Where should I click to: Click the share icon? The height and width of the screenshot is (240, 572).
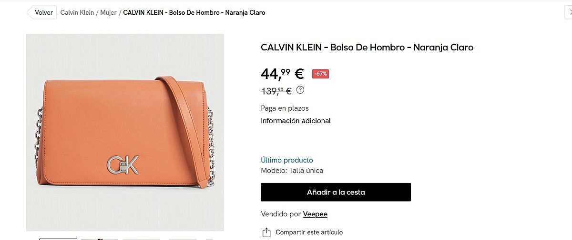click(266, 232)
